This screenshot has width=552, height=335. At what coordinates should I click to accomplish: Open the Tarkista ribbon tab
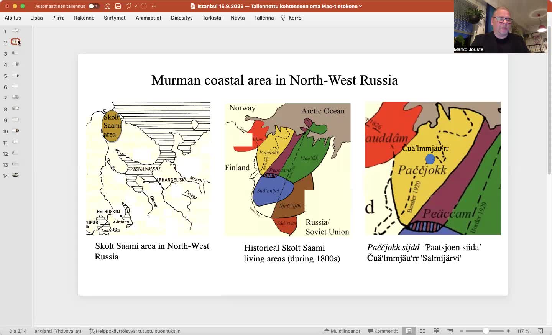click(212, 18)
